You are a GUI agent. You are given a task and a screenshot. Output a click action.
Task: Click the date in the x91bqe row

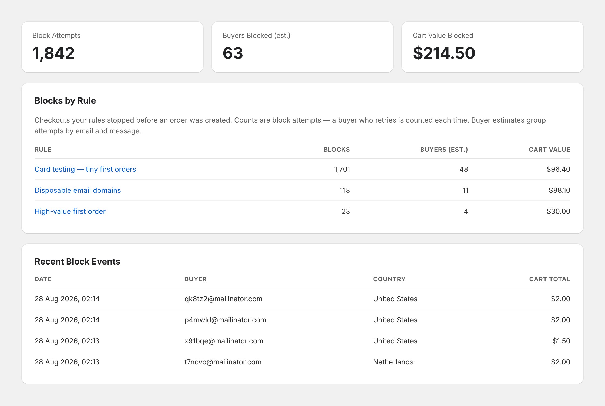point(67,341)
